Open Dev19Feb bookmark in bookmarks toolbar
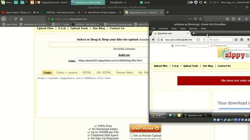 [x=10, y=24]
